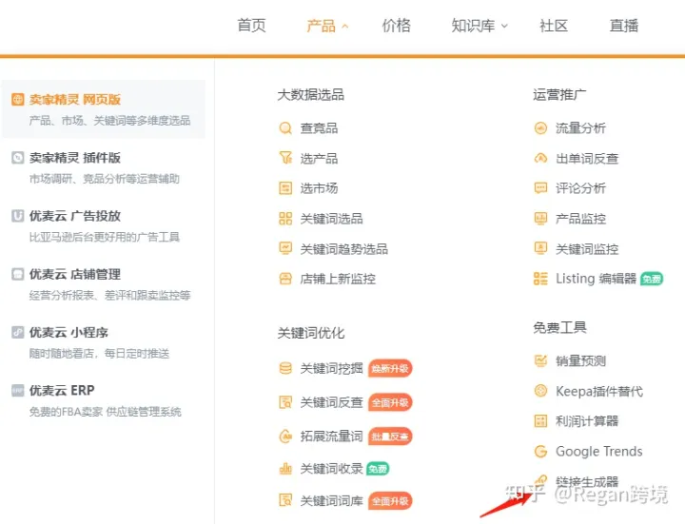685x524 pixels.
Task: Select 优麦云 ERP entry
Action: click(104, 400)
